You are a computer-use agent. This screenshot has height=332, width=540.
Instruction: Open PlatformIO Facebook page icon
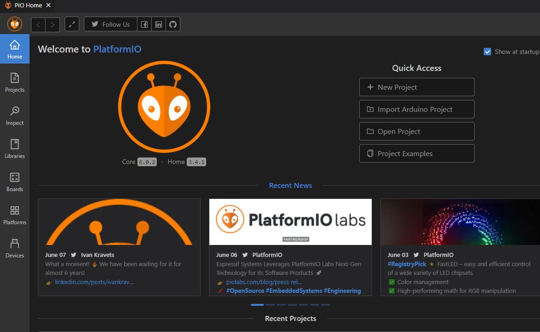pos(144,24)
